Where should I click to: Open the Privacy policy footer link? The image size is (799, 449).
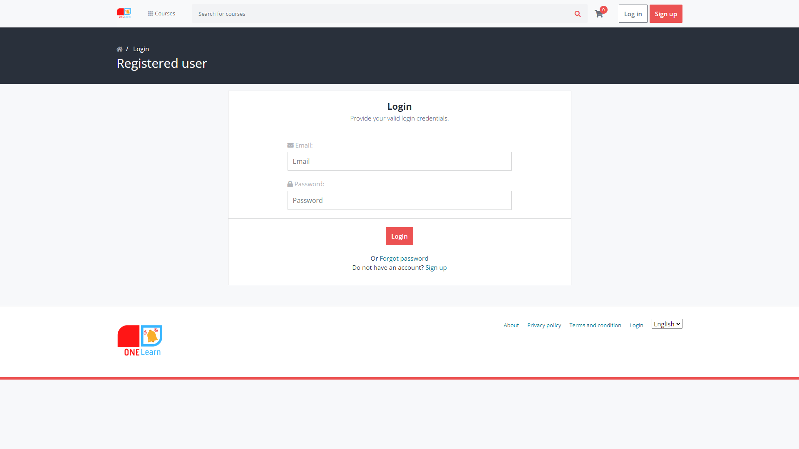(544, 326)
